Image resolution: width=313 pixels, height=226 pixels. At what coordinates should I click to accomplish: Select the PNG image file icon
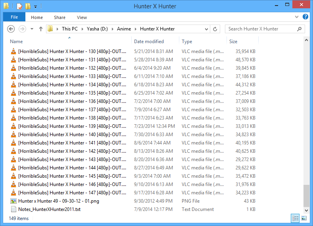(x=13, y=201)
